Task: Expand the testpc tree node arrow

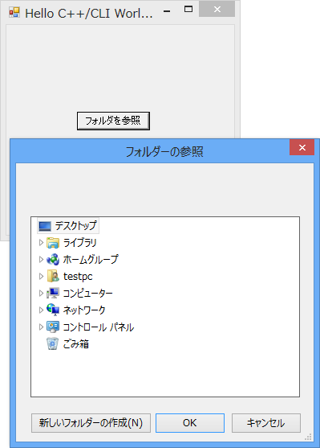Action: (41, 277)
